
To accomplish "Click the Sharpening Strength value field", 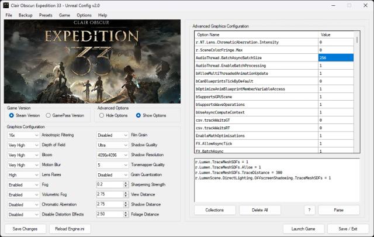I will (x=110, y=184).
